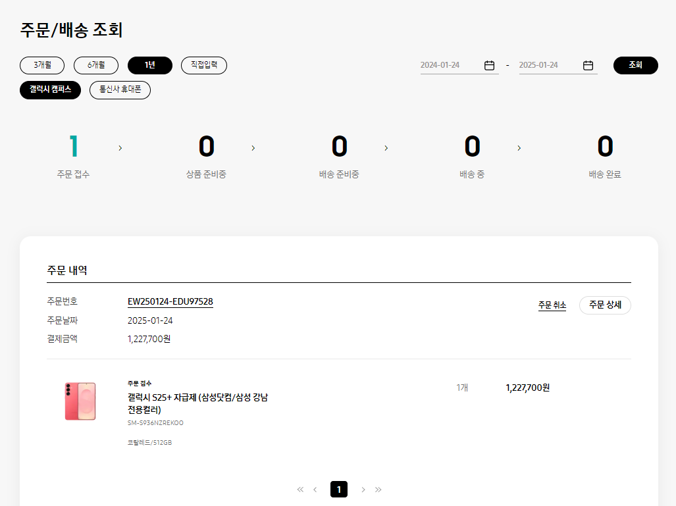The height and width of the screenshot is (506, 676).
Task: Select the 1년 period filter
Action: pyautogui.click(x=150, y=65)
